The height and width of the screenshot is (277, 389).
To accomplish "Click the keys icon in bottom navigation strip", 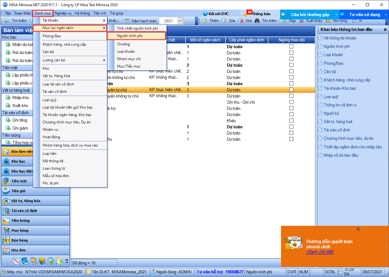I will point(34,261).
